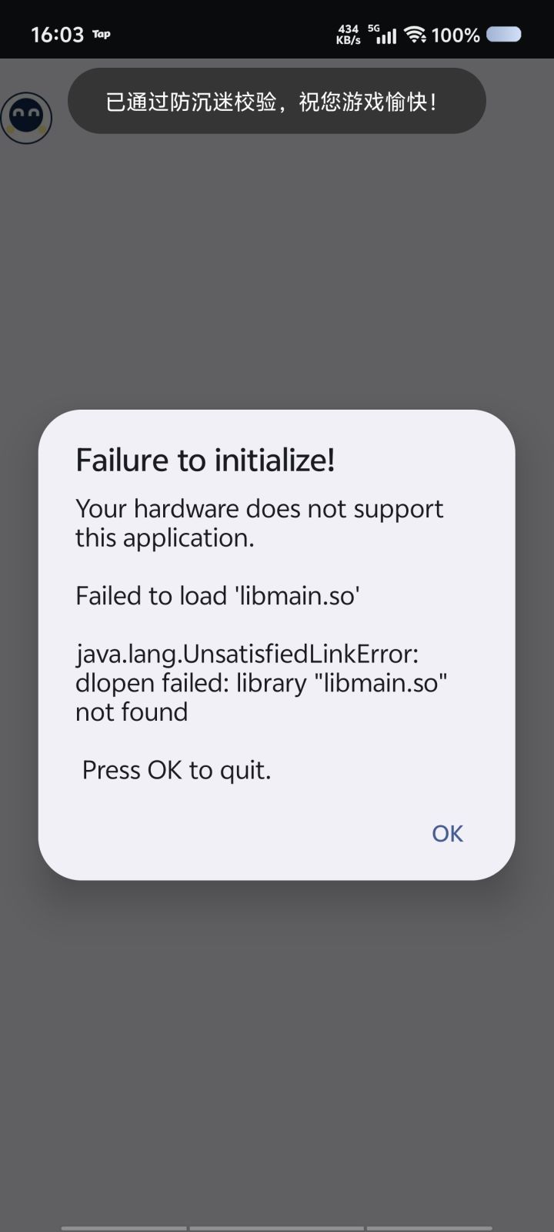Tap the dimmed background below the dialog
This screenshot has height=1232, width=554.
277,1047
